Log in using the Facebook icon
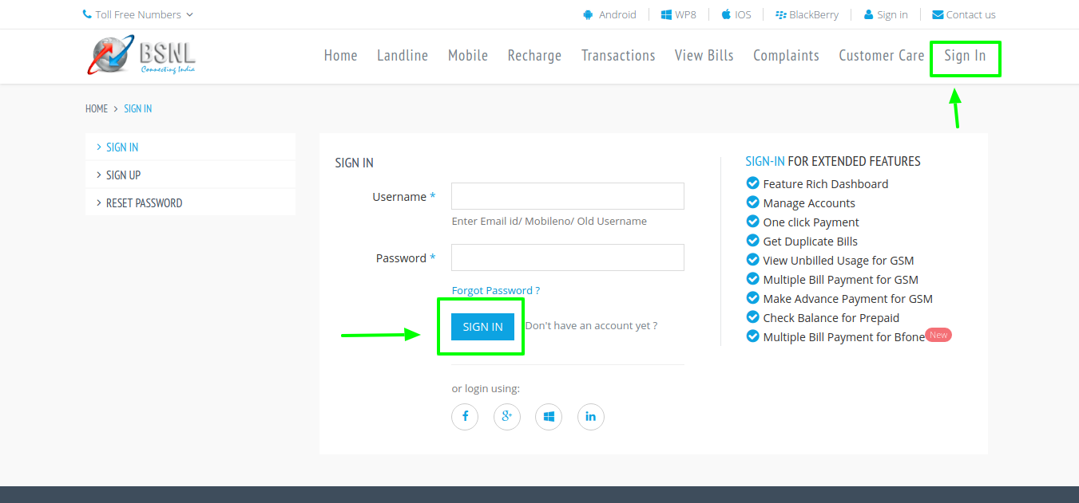 (x=465, y=416)
